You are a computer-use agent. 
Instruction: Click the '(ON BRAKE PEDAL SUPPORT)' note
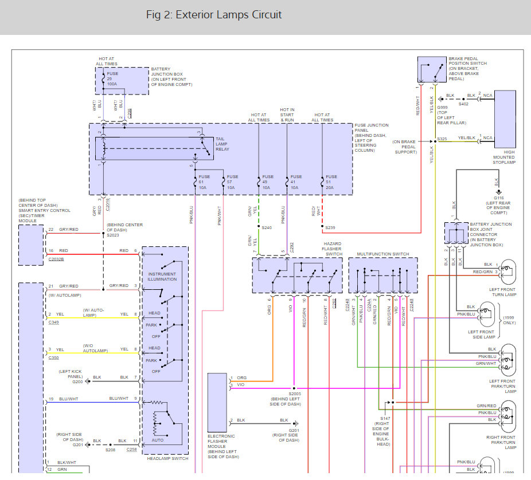pos(405,147)
